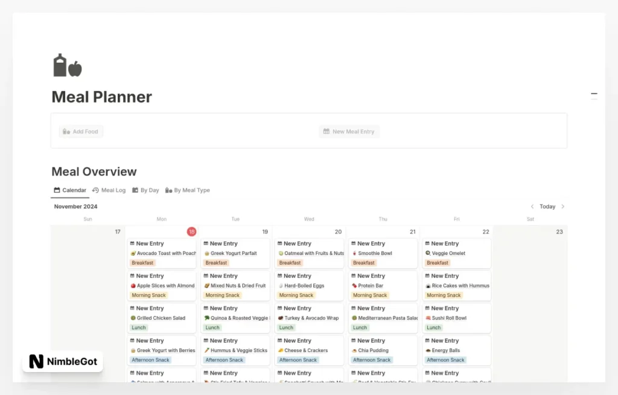Click the cheese icon on Cheese & Crackers
This screenshot has width=618, height=395.
(280, 350)
